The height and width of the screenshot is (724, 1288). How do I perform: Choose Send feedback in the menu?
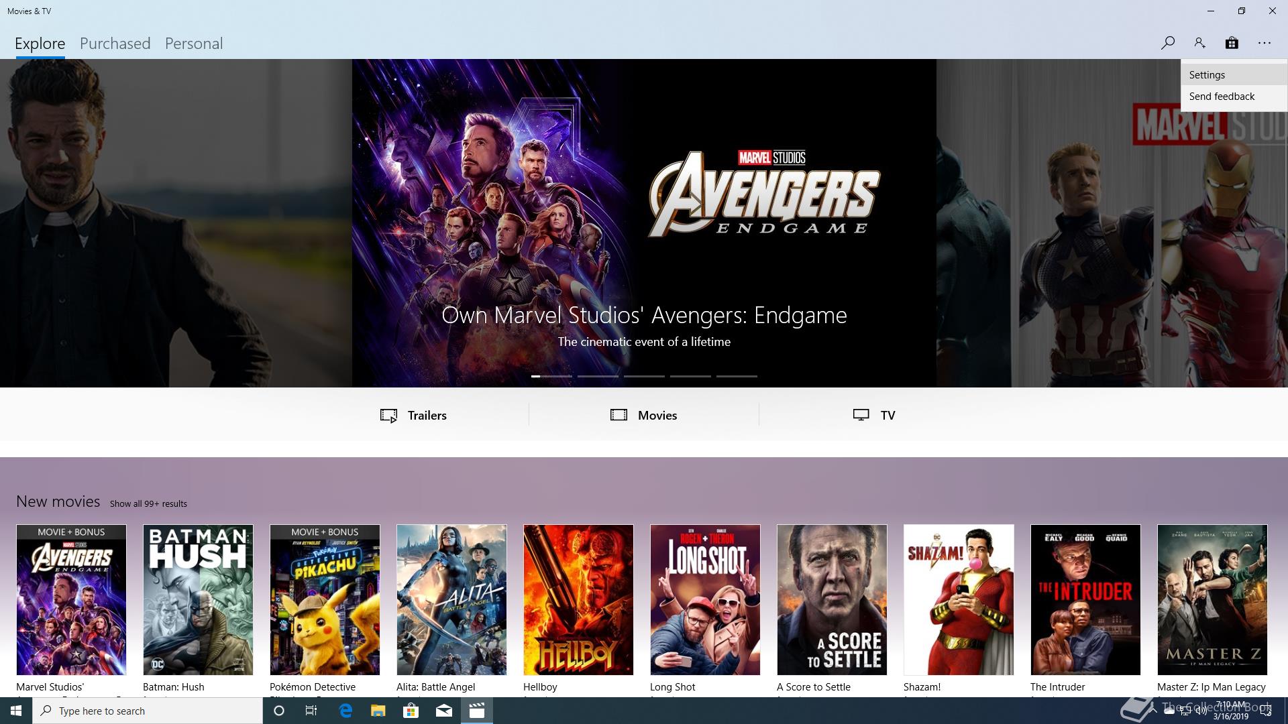[x=1234, y=97]
